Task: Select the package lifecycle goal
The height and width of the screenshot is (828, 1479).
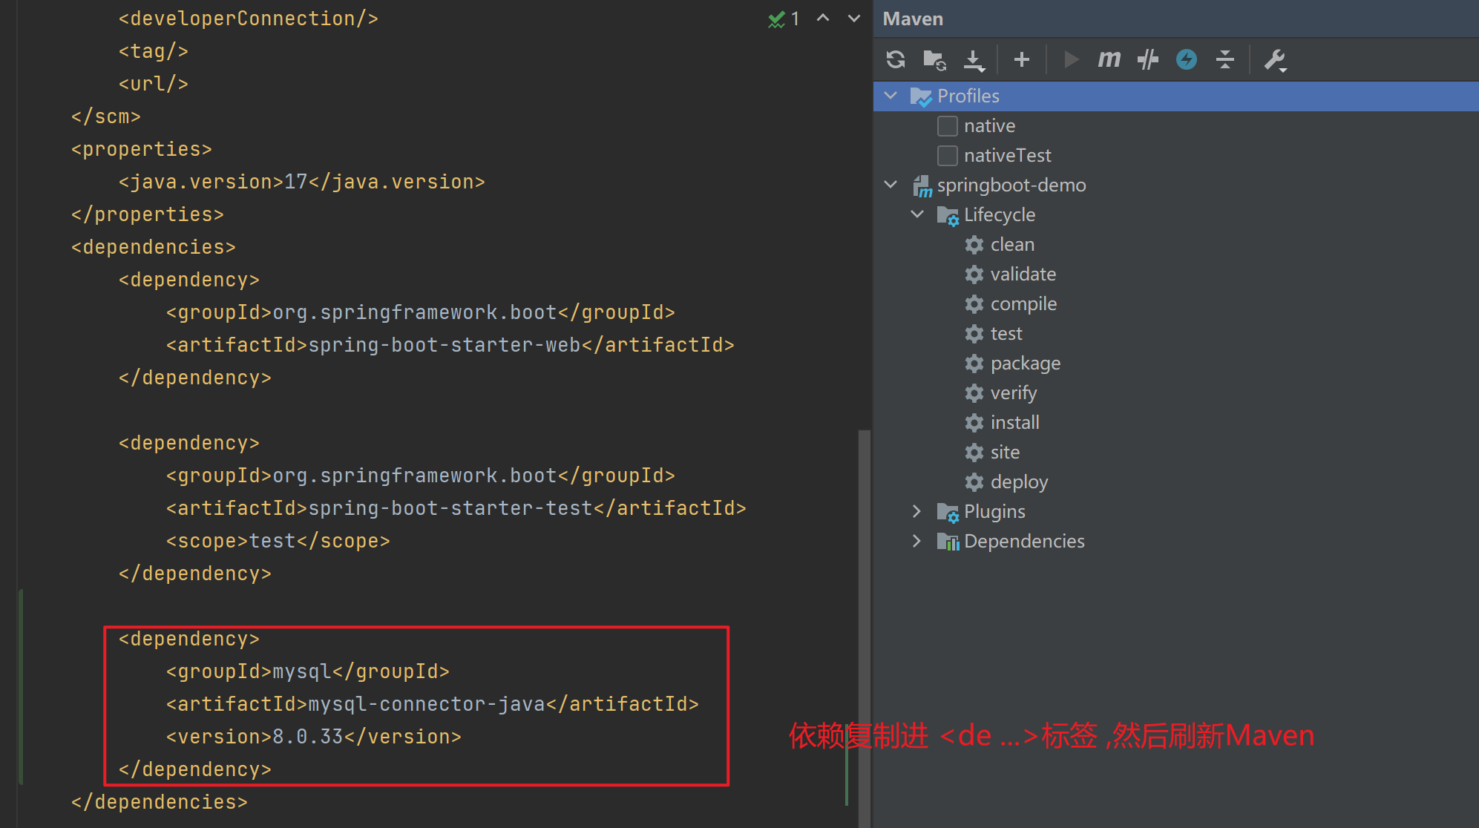Action: tap(1025, 364)
